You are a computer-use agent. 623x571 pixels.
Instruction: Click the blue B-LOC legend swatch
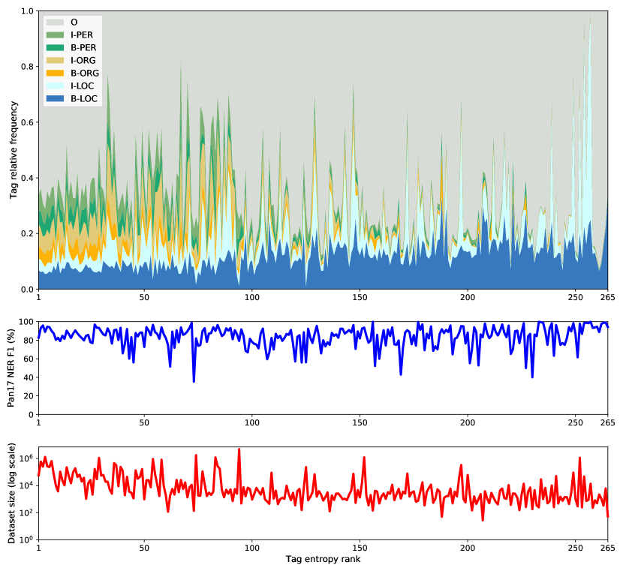coord(54,99)
